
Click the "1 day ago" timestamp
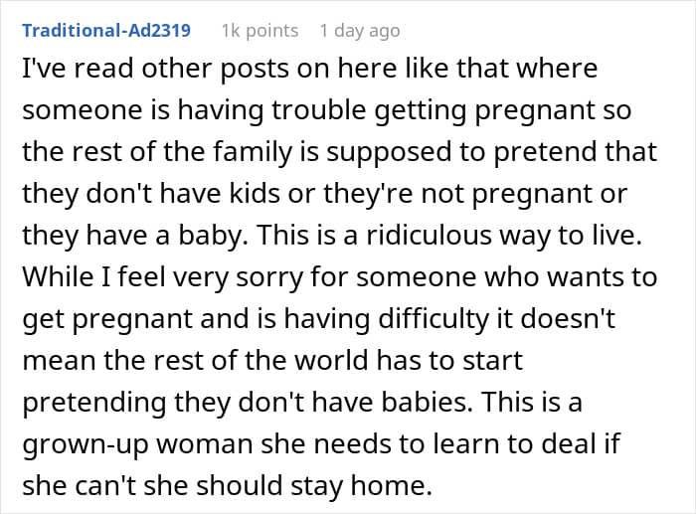coord(361,30)
